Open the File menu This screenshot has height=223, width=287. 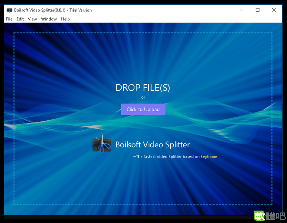[x=9, y=19]
